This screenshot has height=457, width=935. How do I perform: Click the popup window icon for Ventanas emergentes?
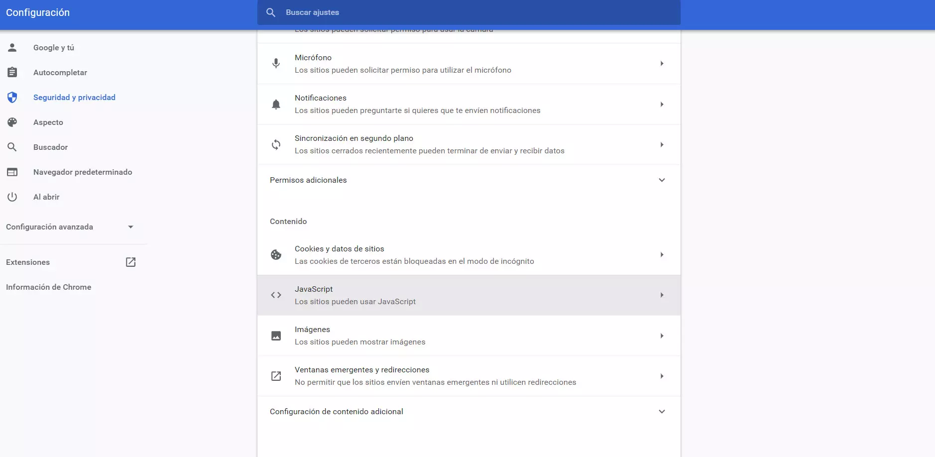coord(277,376)
